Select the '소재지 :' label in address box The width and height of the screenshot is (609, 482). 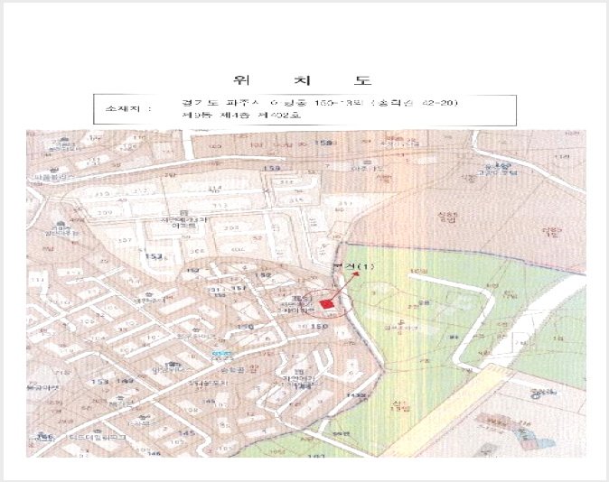(128, 108)
